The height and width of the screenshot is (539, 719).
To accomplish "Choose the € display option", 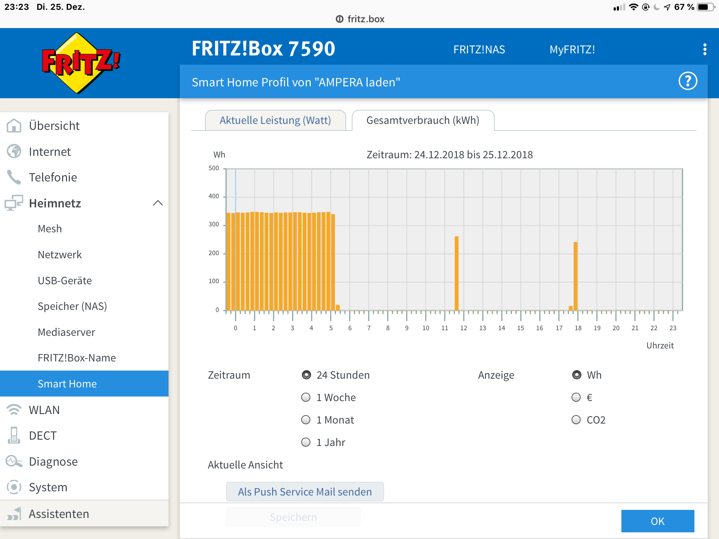I will [576, 397].
